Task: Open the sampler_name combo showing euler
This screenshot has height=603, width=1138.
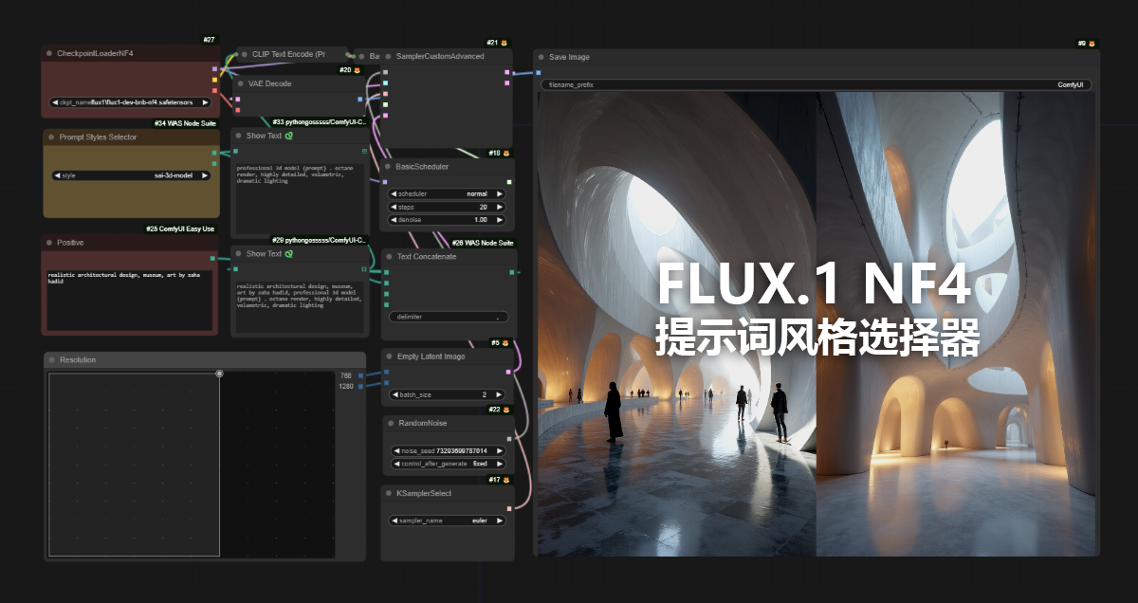Action: pos(448,521)
